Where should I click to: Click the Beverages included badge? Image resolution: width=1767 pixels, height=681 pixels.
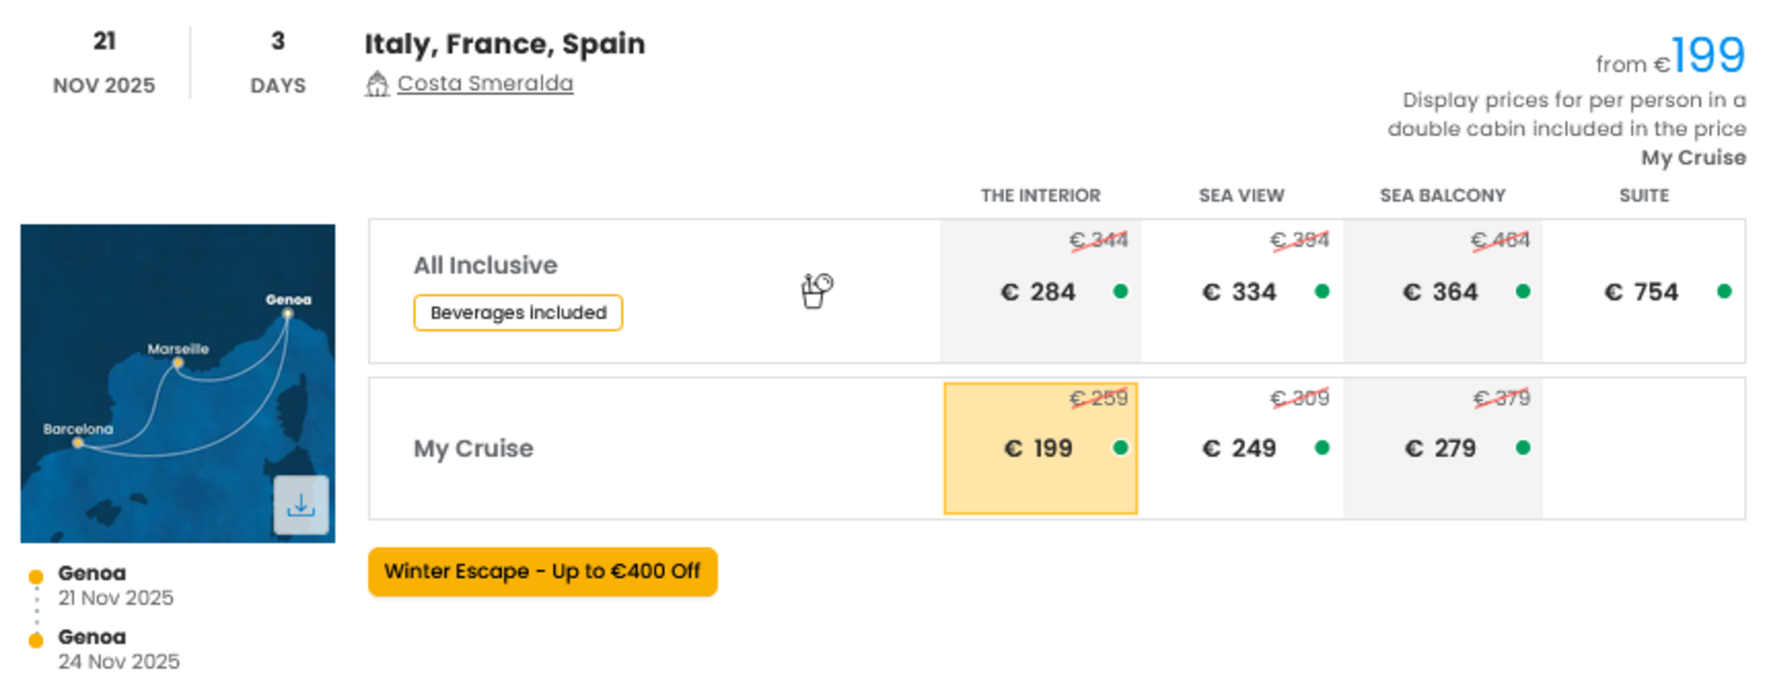click(x=518, y=312)
